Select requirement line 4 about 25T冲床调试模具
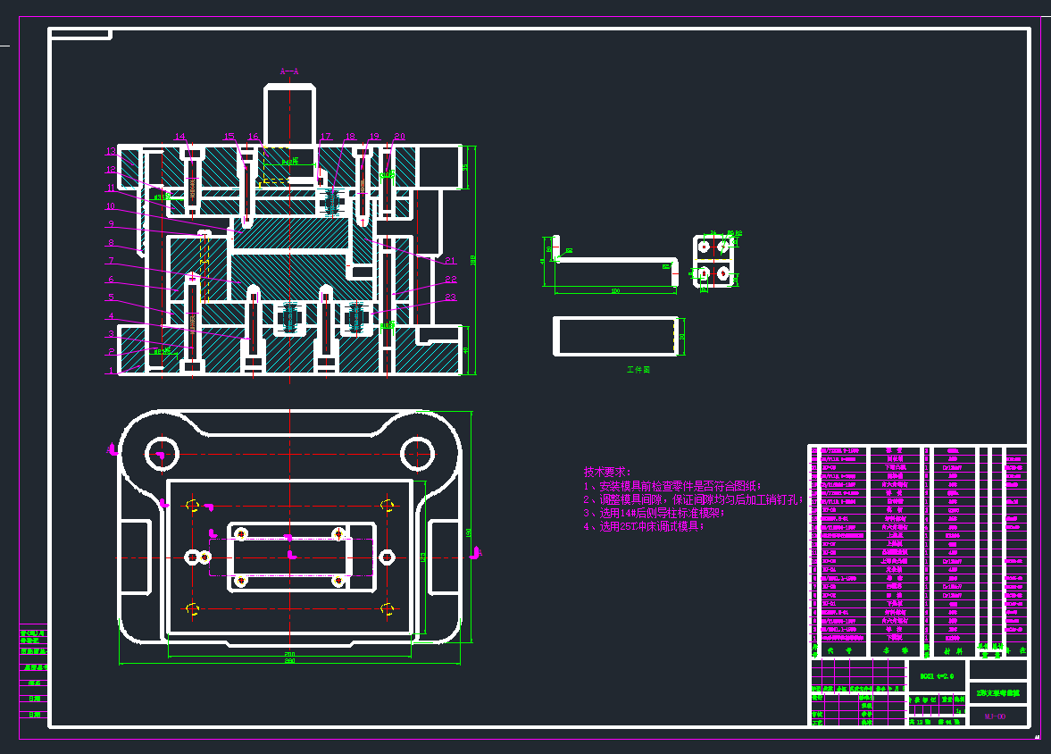This screenshot has width=1051, height=754. (644, 526)
